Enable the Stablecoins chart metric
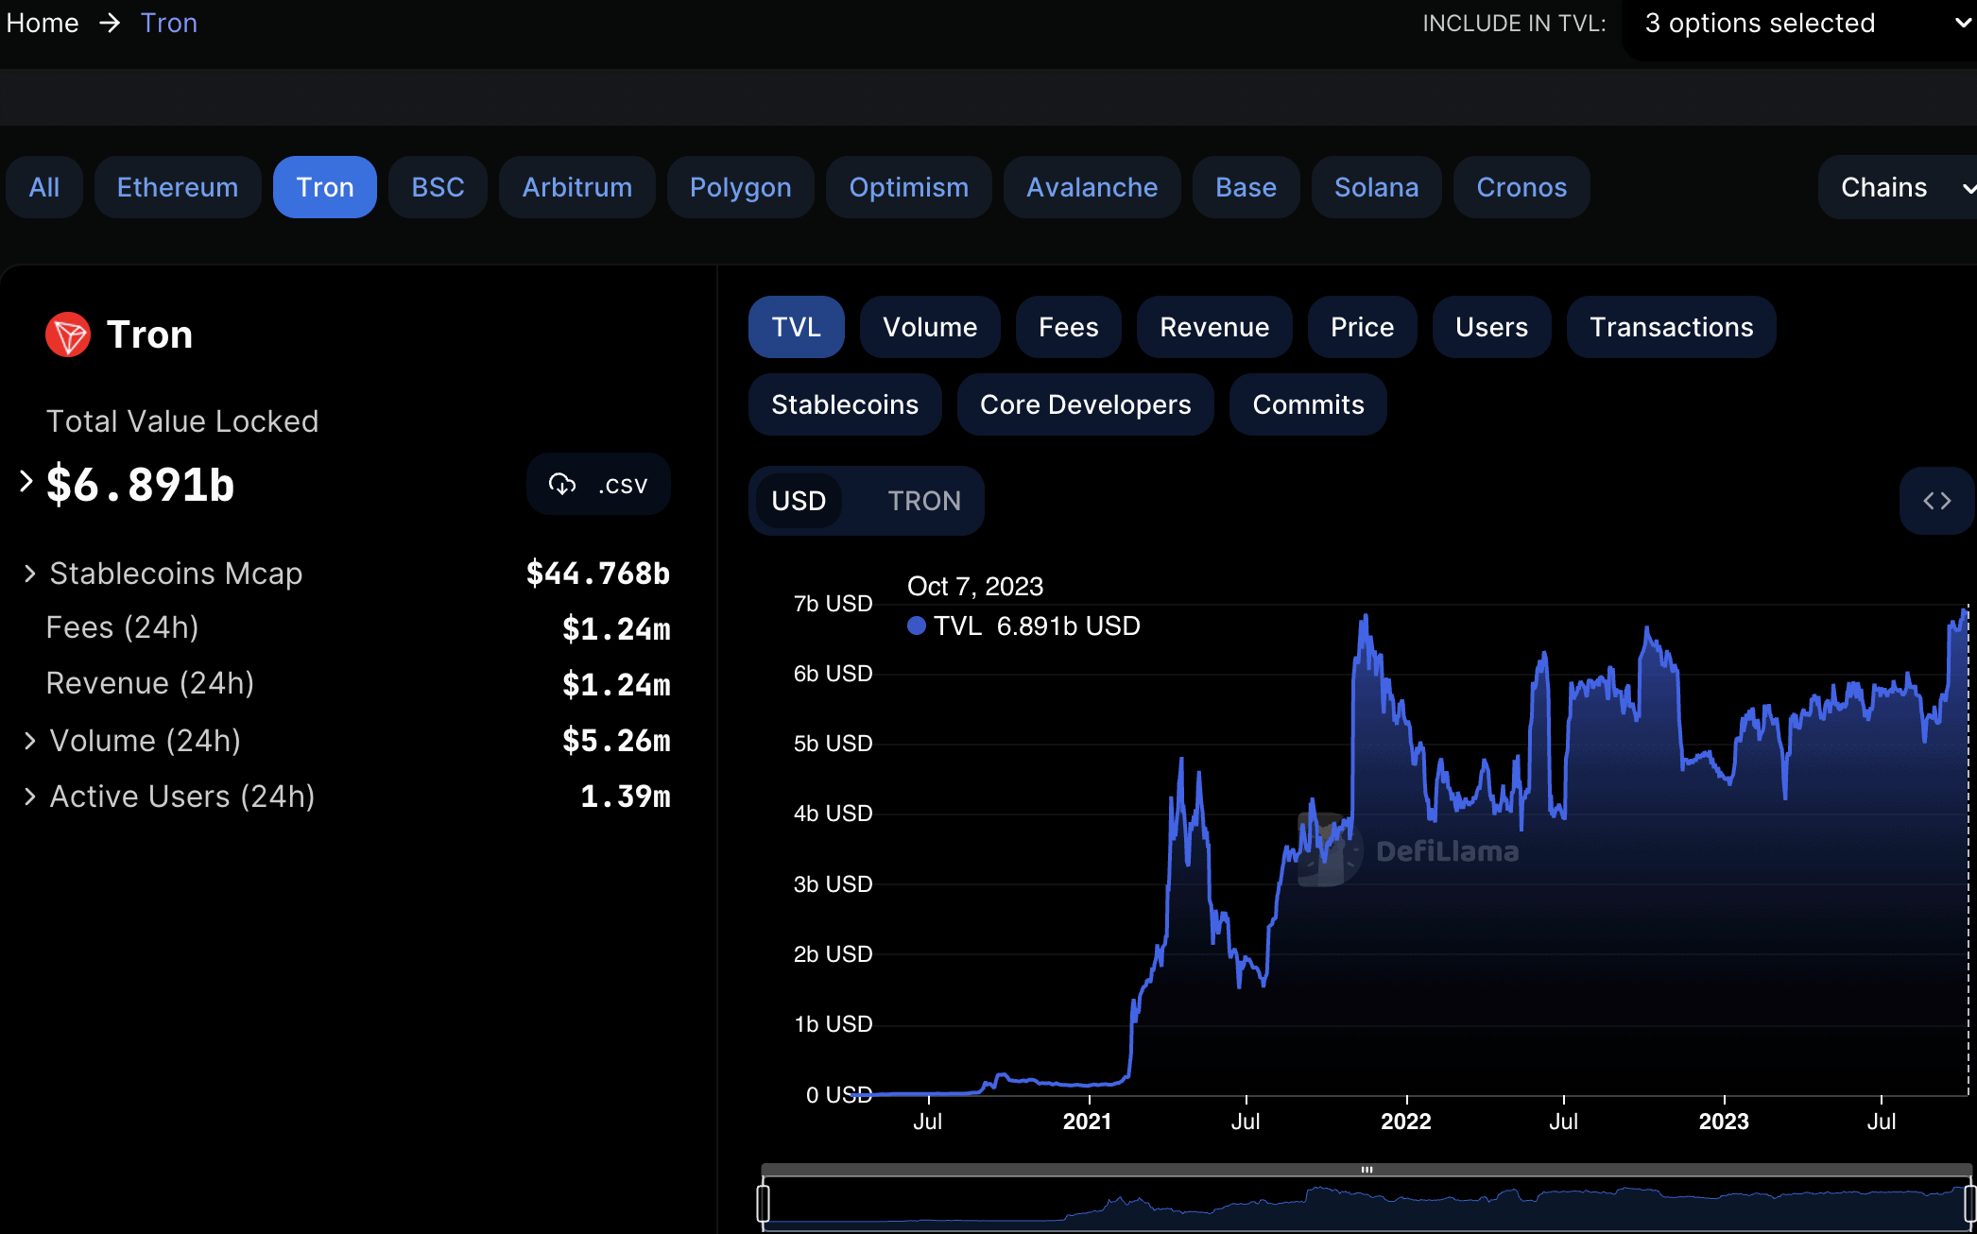The width and height of the screenshot is (1977, 1234). [x=844, y=404]
